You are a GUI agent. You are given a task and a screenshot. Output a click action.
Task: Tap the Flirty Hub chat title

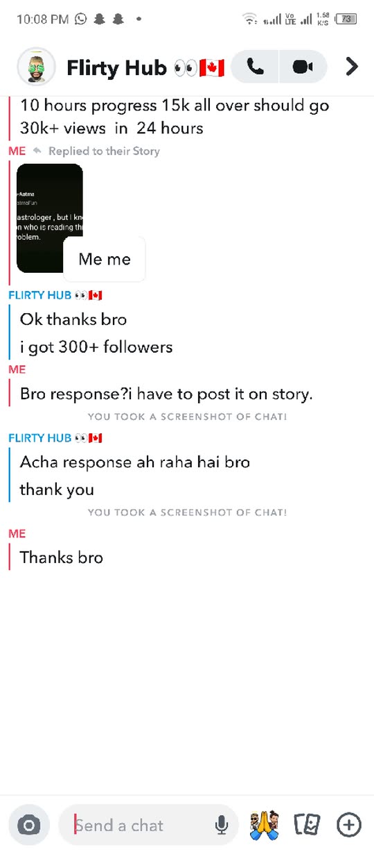click(x=145, y=67)
